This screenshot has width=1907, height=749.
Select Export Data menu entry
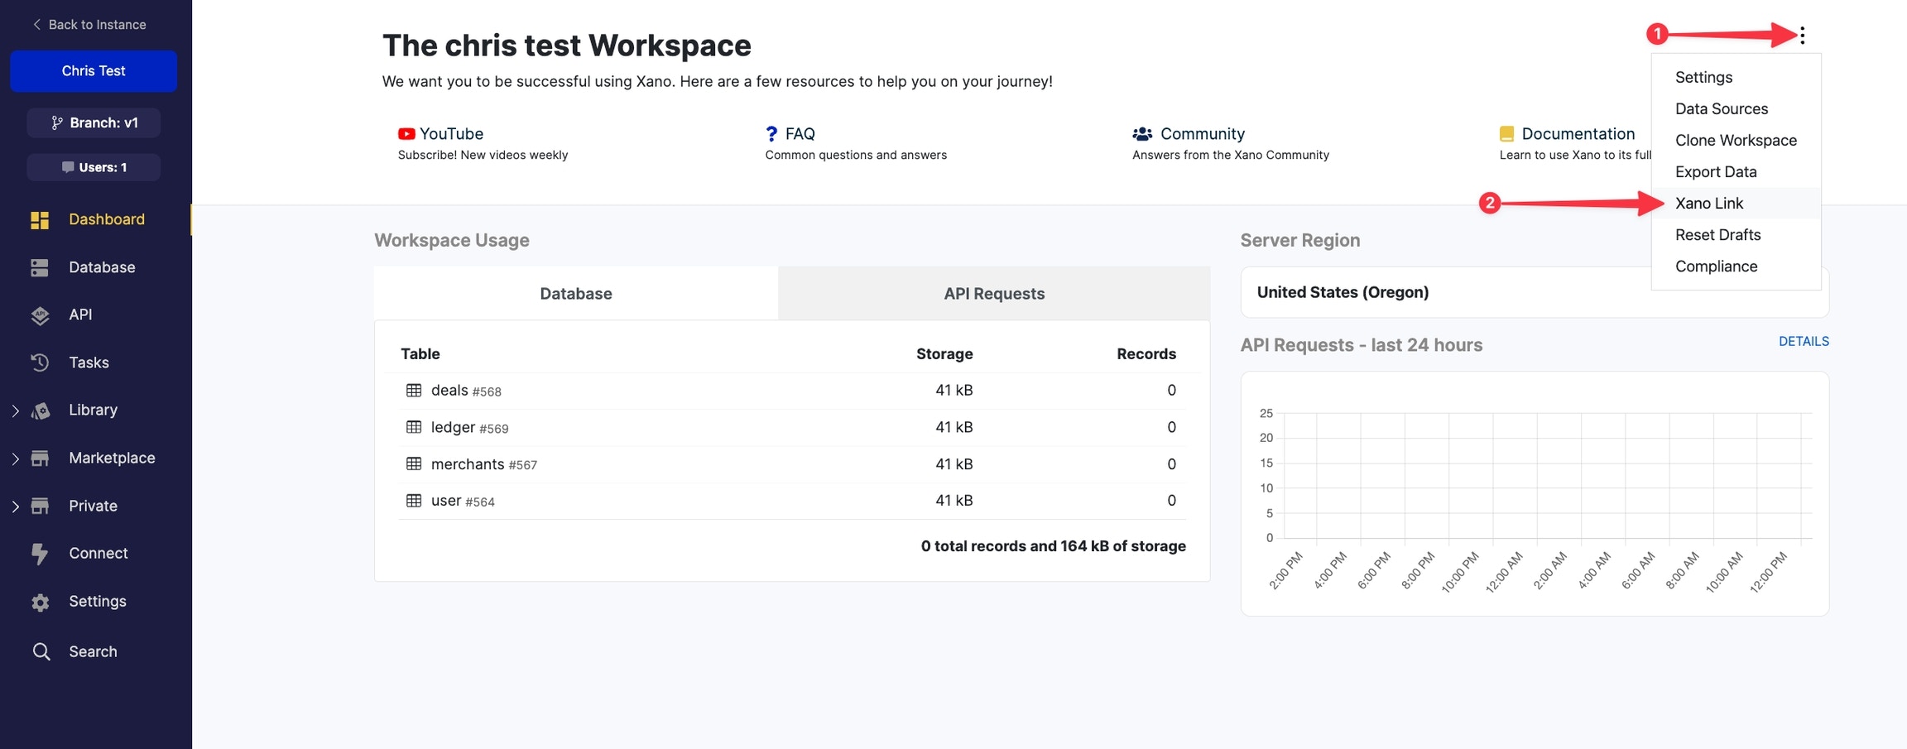click(1715, 172)
